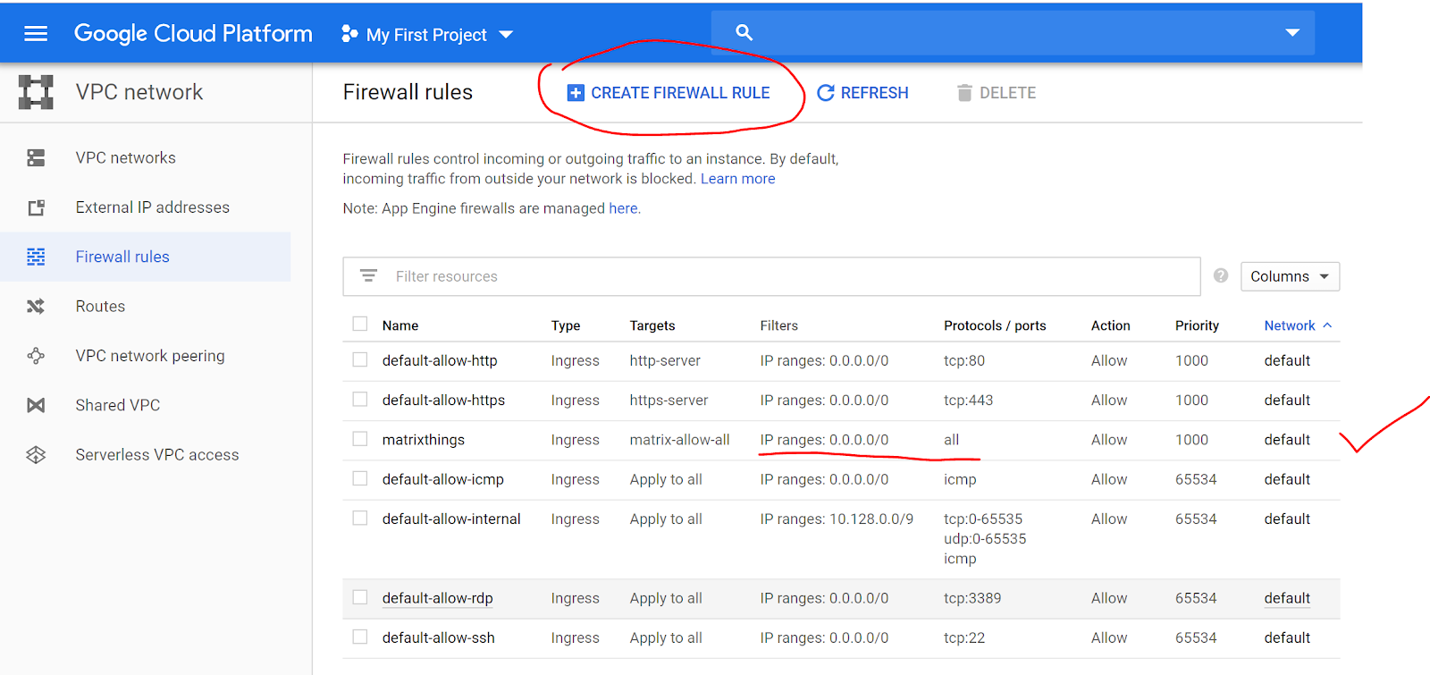Open the default-allow-rdp rule link
The image size is (1430, 675).
point(438,598)
